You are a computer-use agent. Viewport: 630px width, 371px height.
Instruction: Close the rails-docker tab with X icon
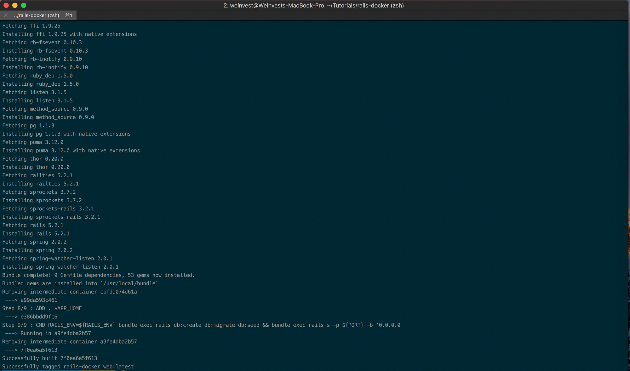[6, 15]
